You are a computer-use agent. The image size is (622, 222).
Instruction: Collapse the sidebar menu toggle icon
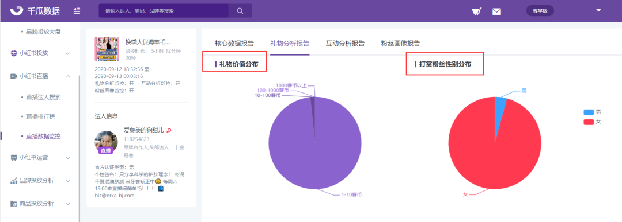coord(77,11)
